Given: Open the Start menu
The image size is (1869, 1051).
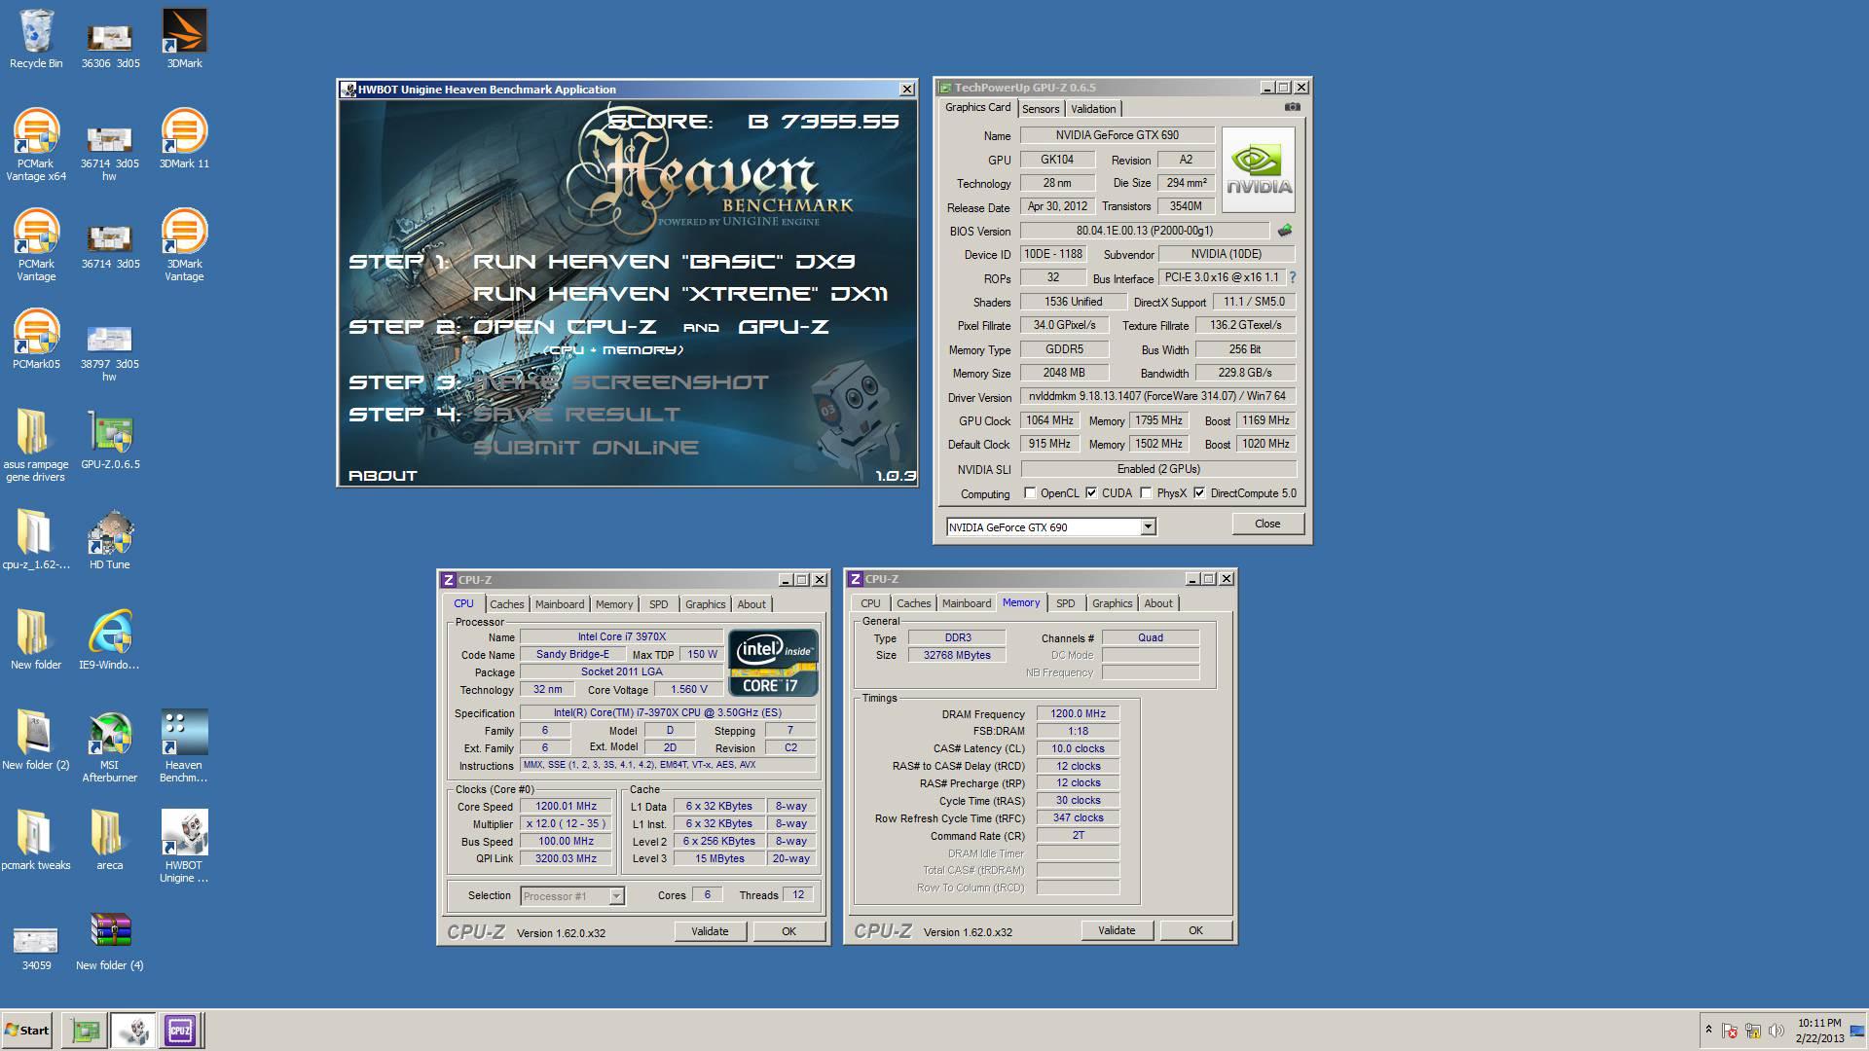Looking at the screenshot, I should pos(27,1031).
